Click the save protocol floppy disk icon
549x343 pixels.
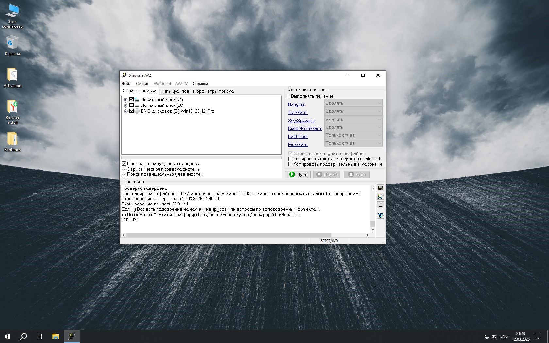point(380,188)
